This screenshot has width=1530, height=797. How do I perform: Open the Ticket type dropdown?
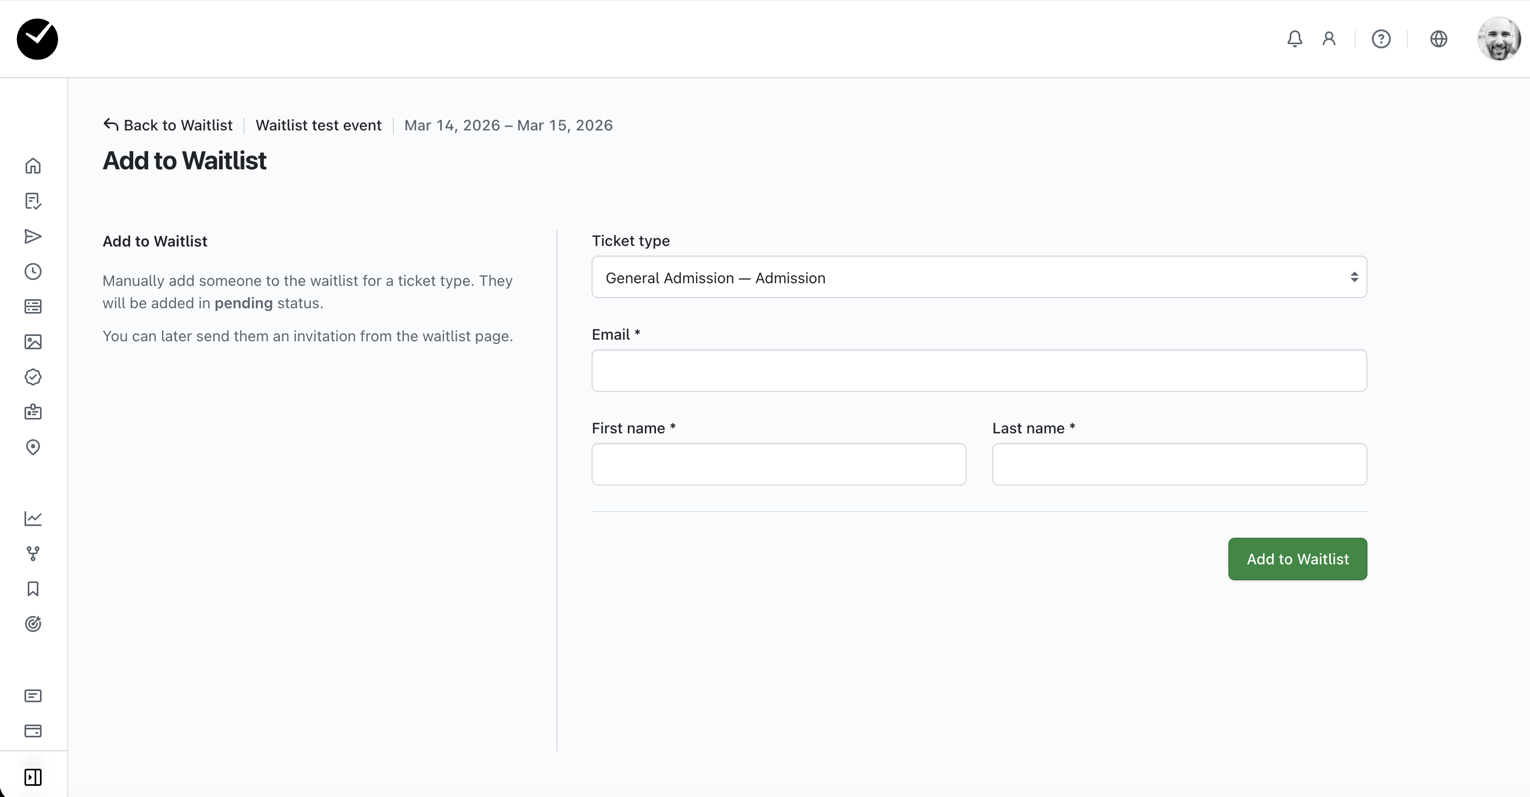pyautogui.click(x=979, y=277)
